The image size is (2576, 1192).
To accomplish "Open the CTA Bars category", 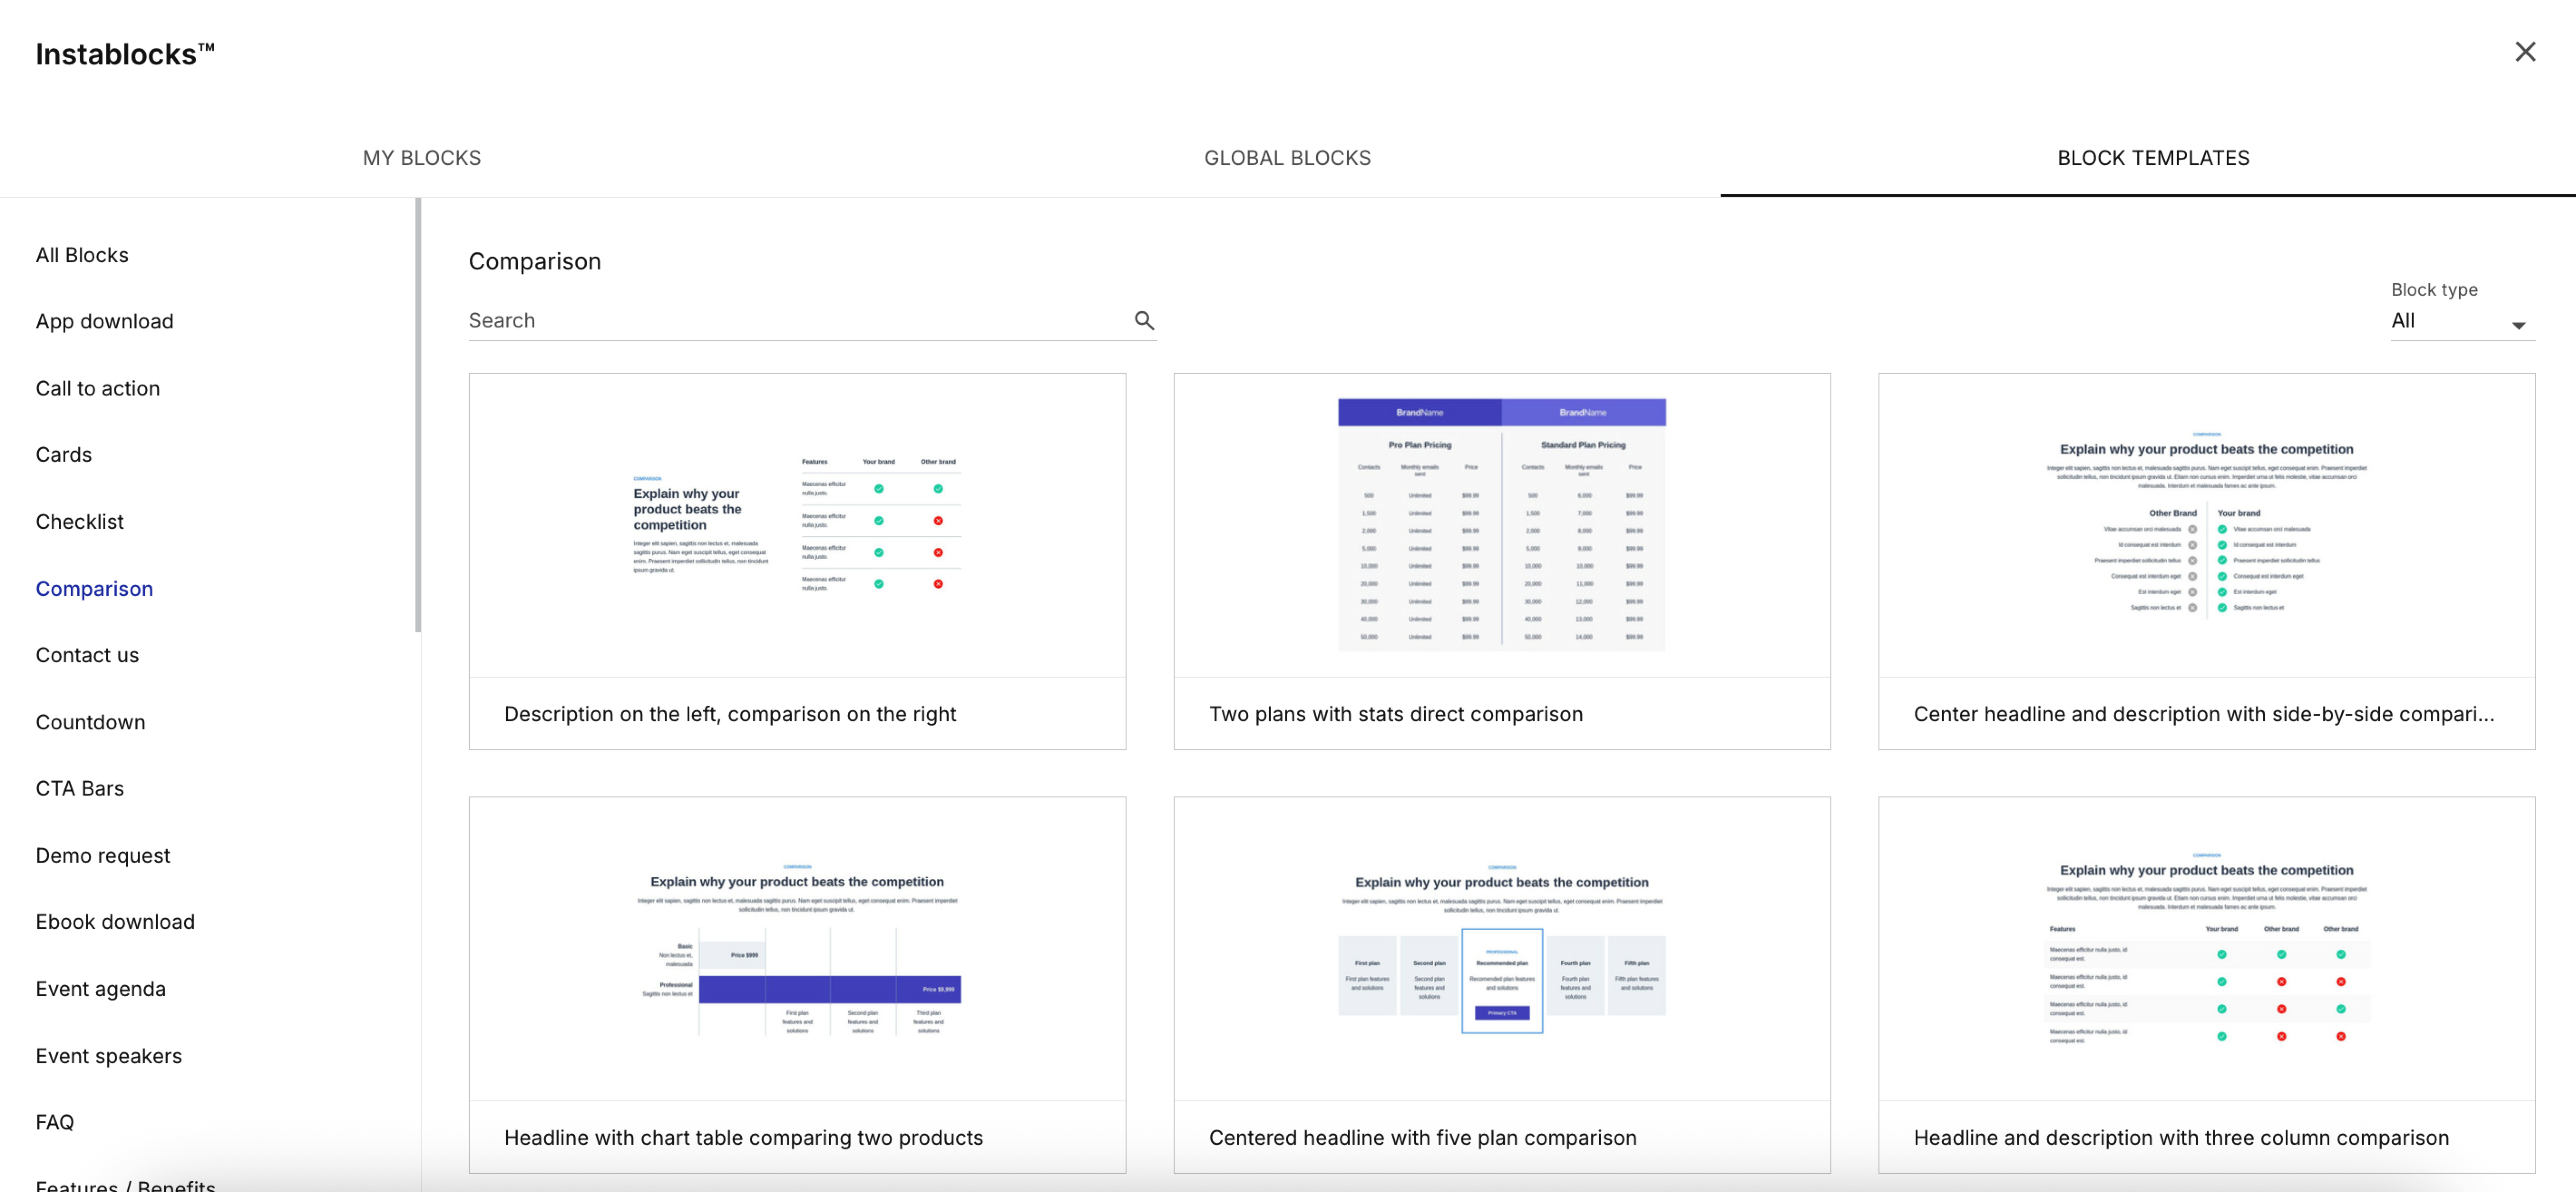I will coord(80,789).
